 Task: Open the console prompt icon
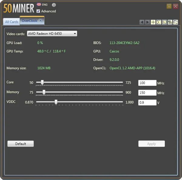coord(164,22)
